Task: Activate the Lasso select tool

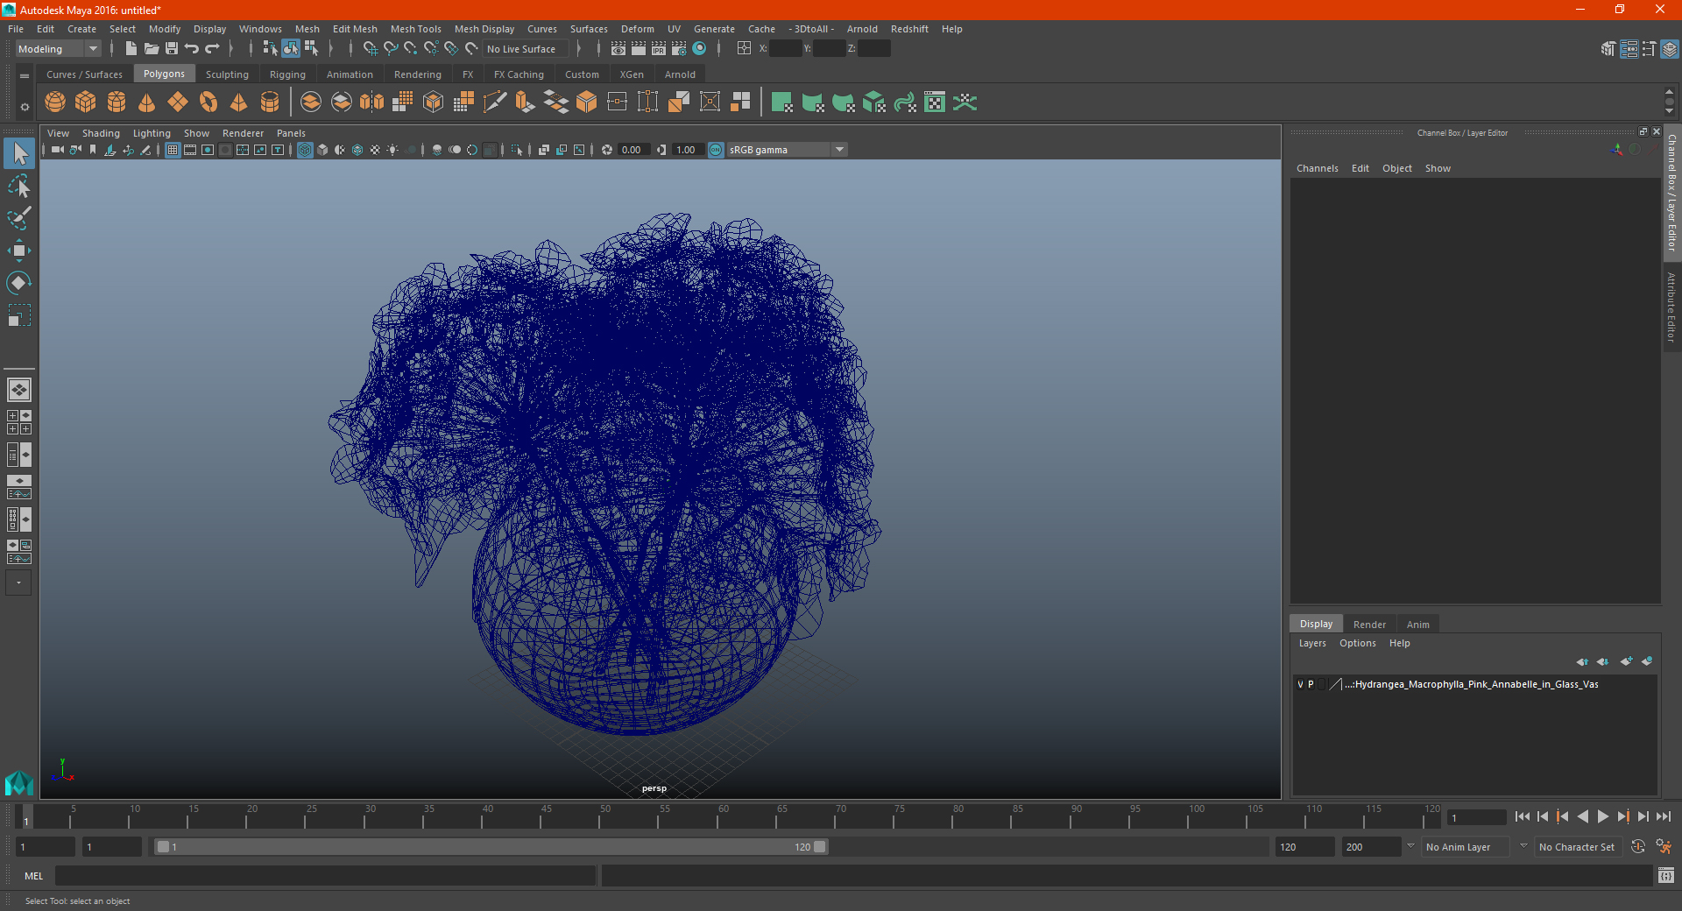Action: pyautogui.click(x=18, y=187)
